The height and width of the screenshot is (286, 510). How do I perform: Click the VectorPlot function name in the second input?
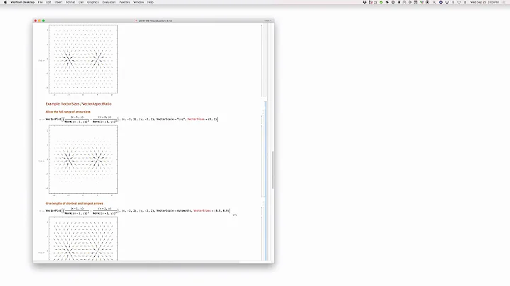click(53, 119)
